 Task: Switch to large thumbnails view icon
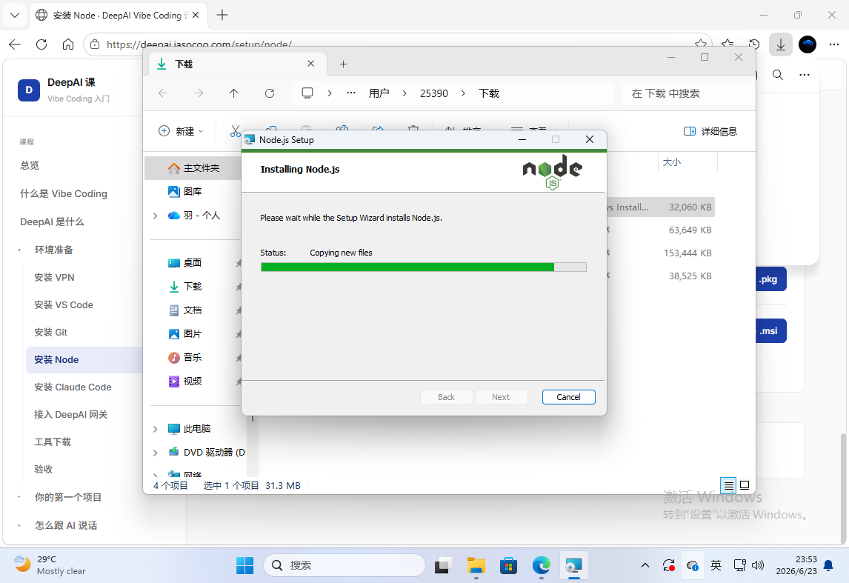[x=745, y=485]
